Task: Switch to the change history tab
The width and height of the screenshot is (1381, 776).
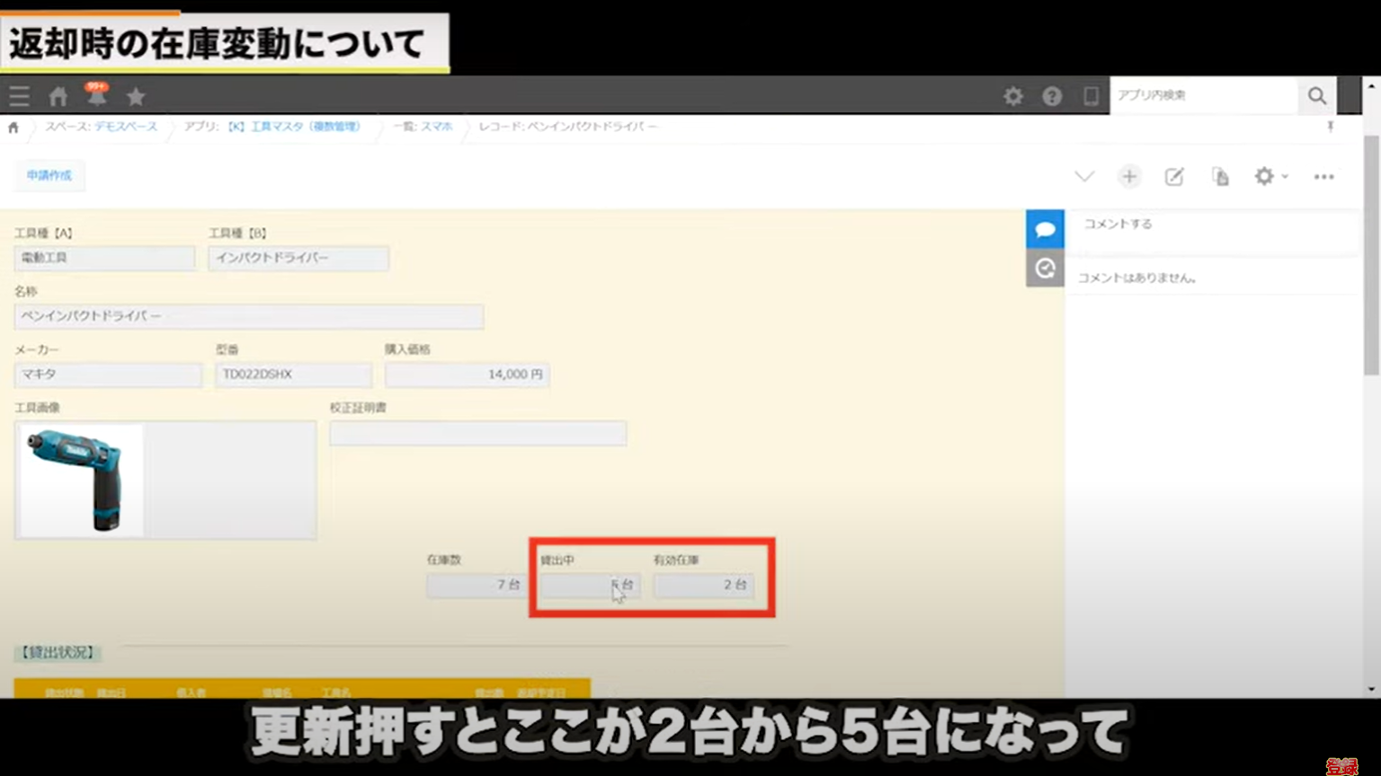Action: (1045, 267)
